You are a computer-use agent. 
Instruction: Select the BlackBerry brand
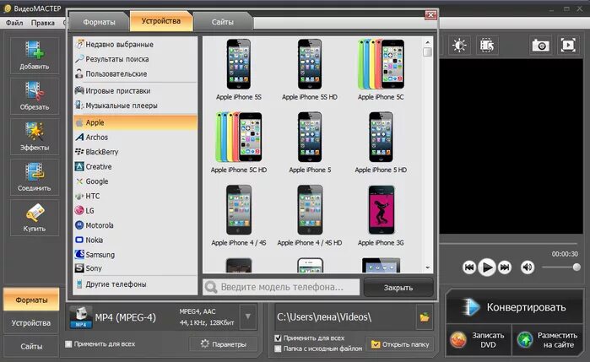(135, 152)
